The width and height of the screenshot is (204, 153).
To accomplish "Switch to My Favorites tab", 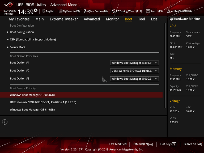I will coord(19,19).
